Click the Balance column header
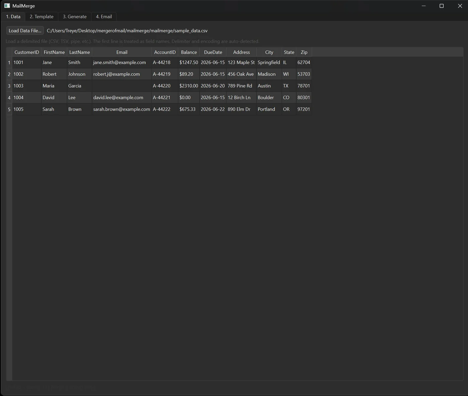 189,52
